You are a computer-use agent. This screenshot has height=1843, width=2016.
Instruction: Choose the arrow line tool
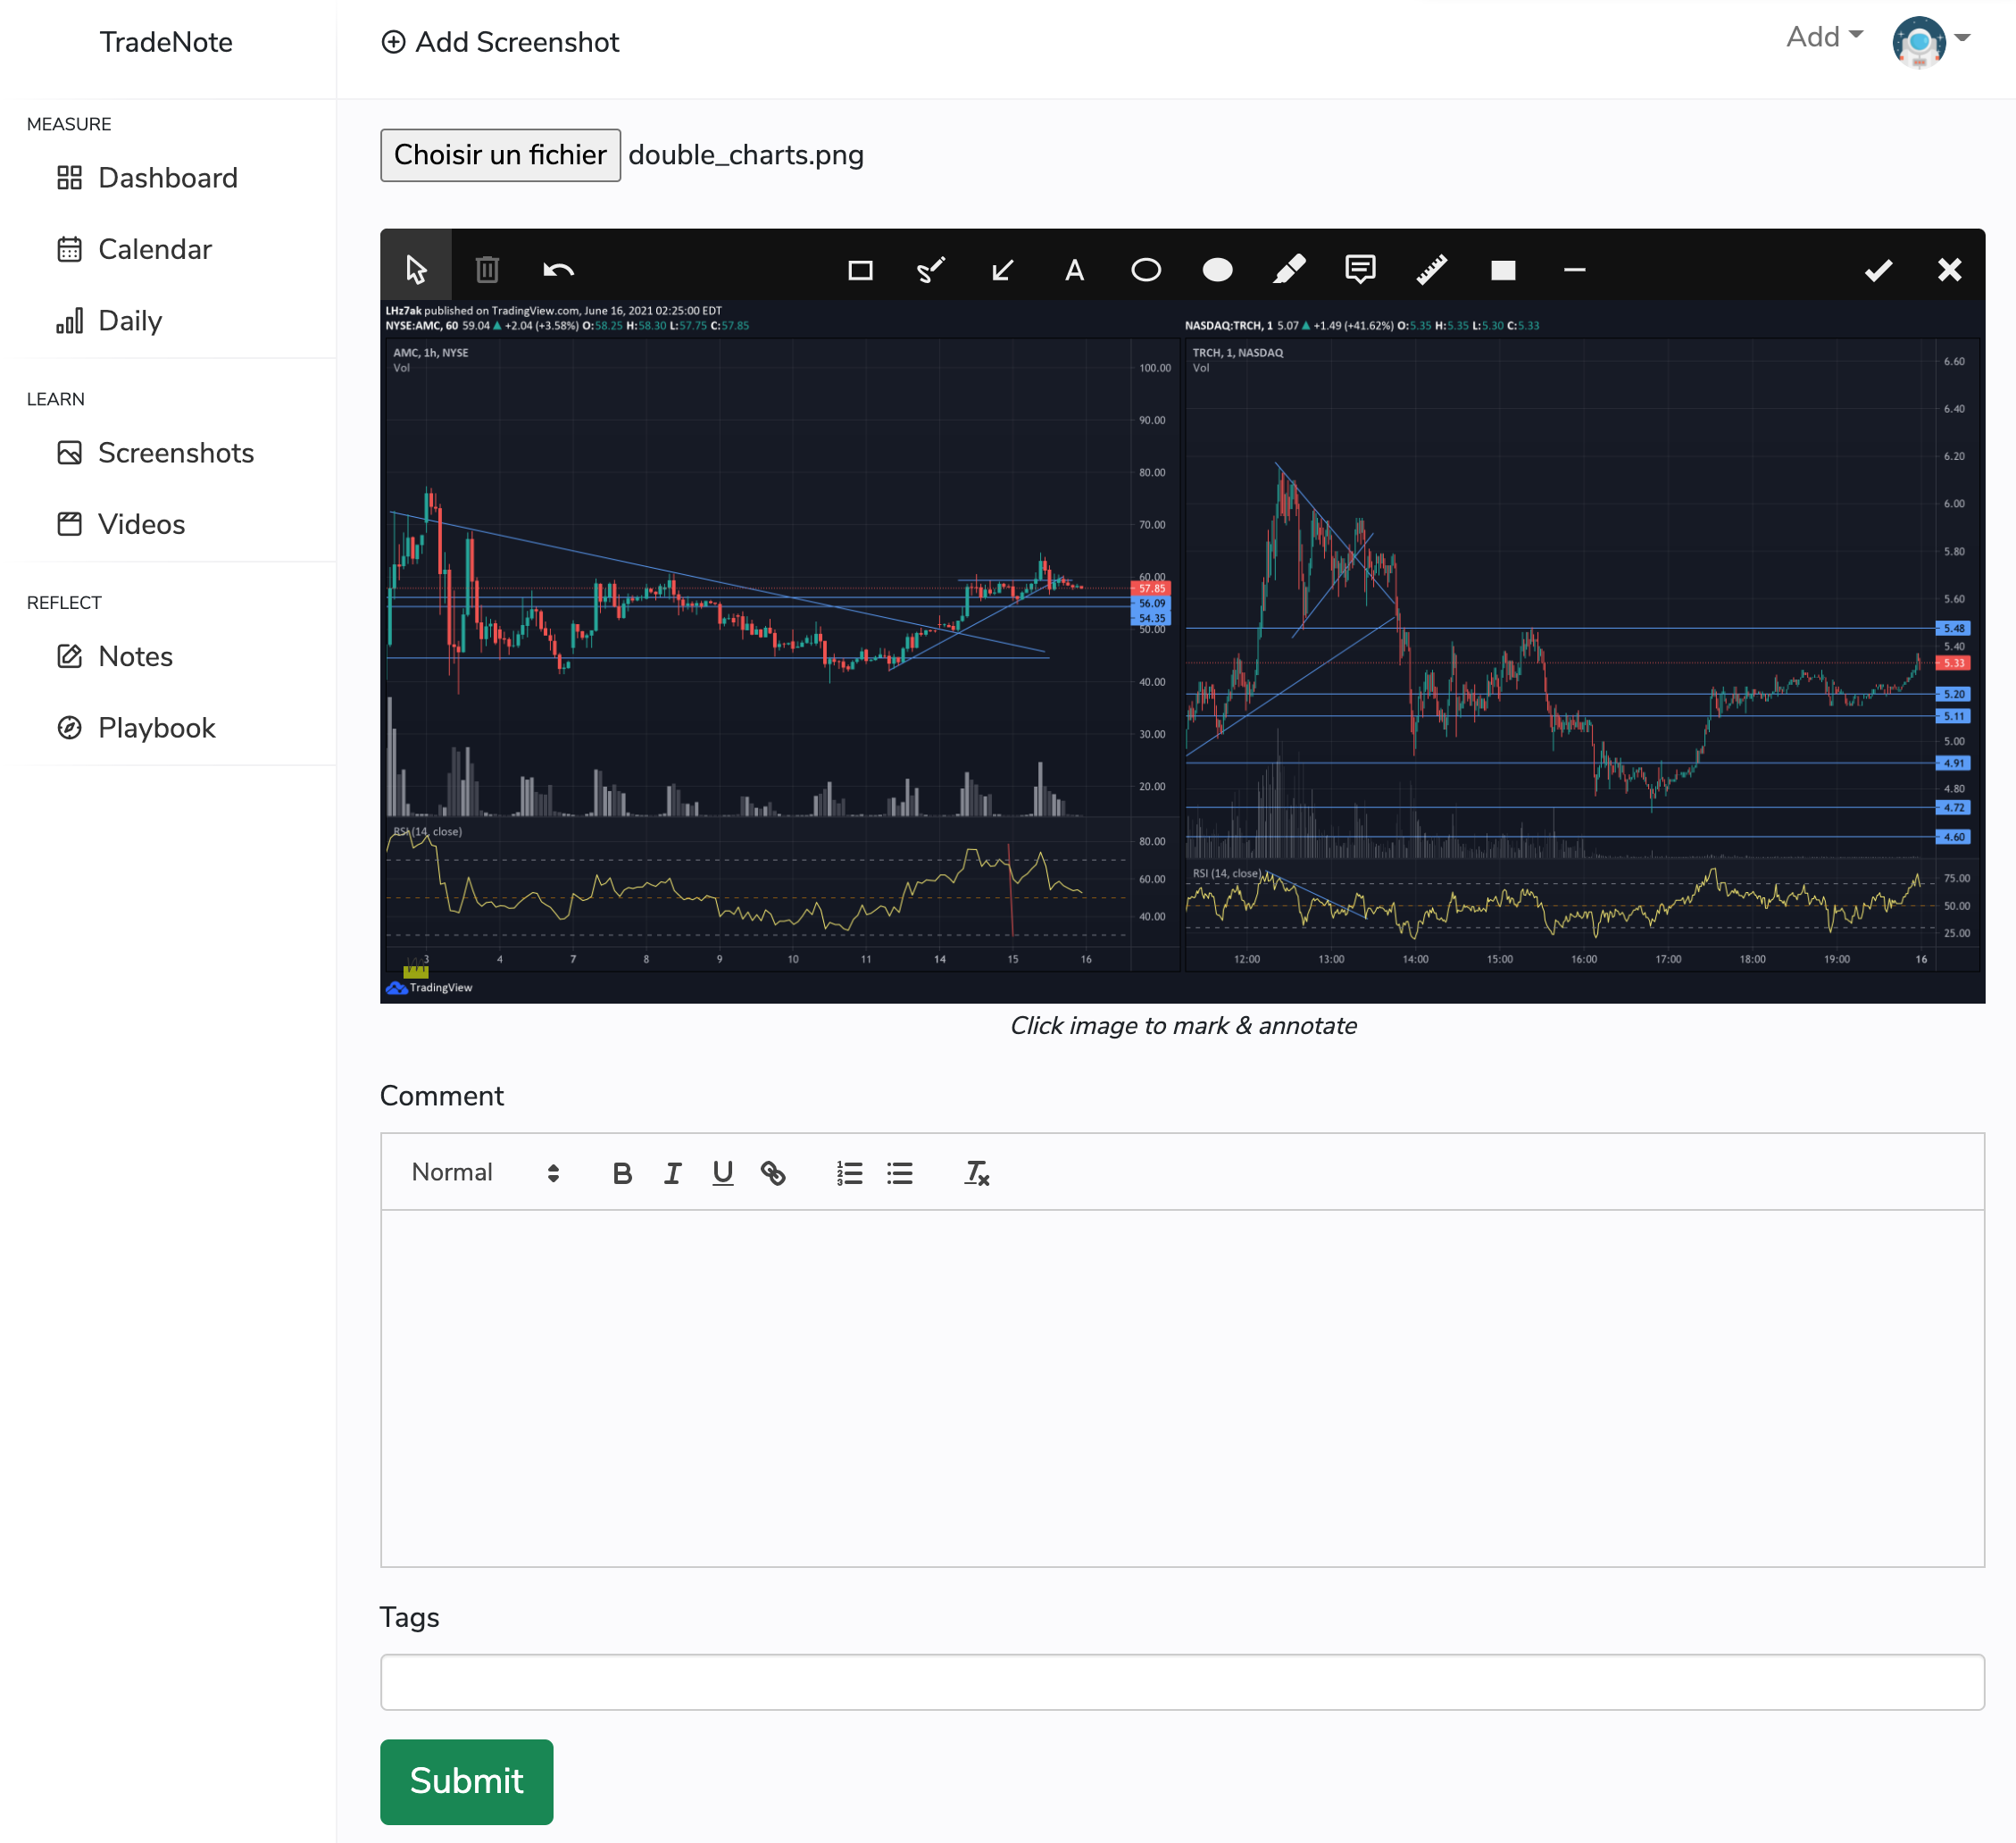[1001, 268]
